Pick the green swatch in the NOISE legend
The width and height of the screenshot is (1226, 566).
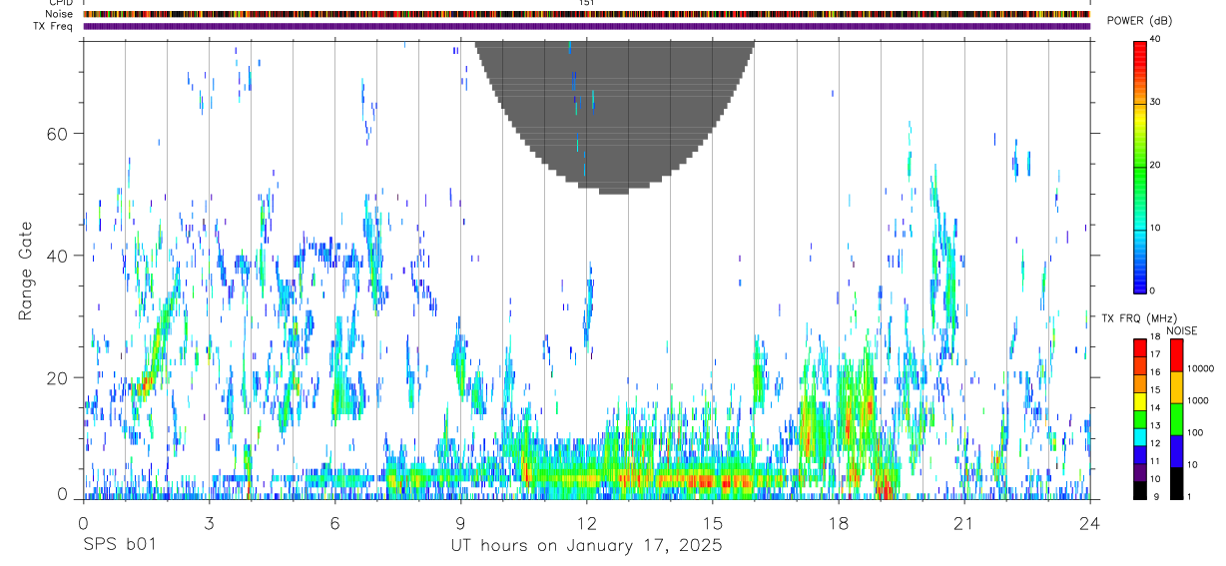coord(1177,419)
